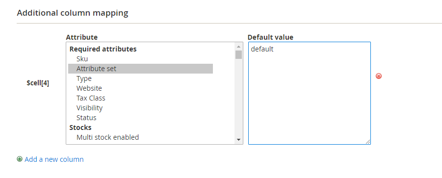Pick Visibility from attribute list
The width and height of the screenshot is (442, 178).
[x=140, y=108]
